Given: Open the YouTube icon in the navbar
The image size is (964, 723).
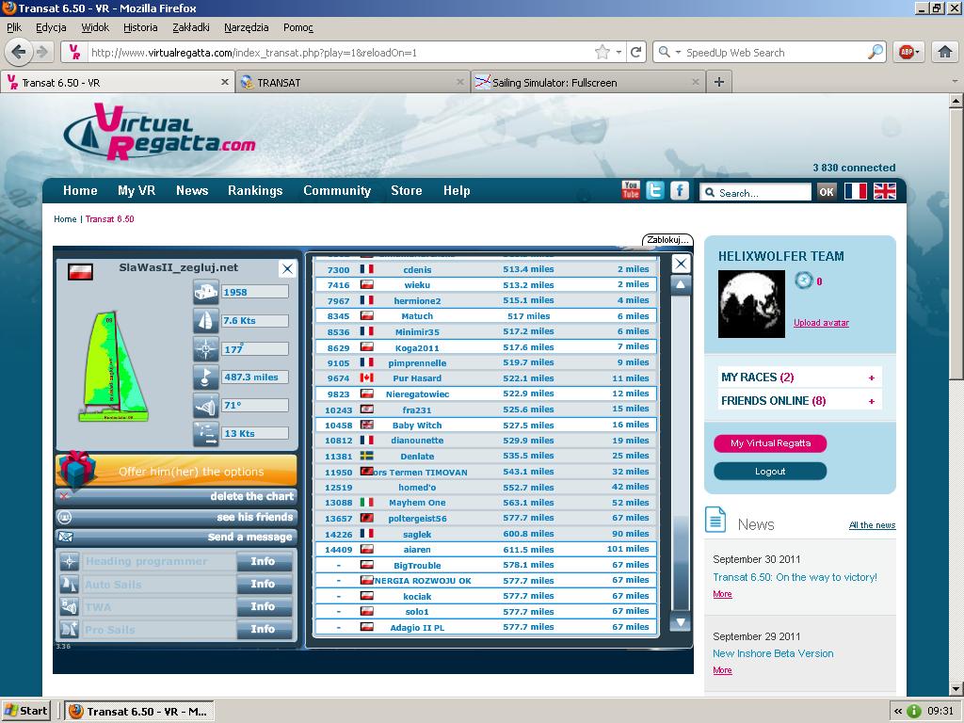Looking at the screenshot, I should pyautogui.click(x=631, y=190).
